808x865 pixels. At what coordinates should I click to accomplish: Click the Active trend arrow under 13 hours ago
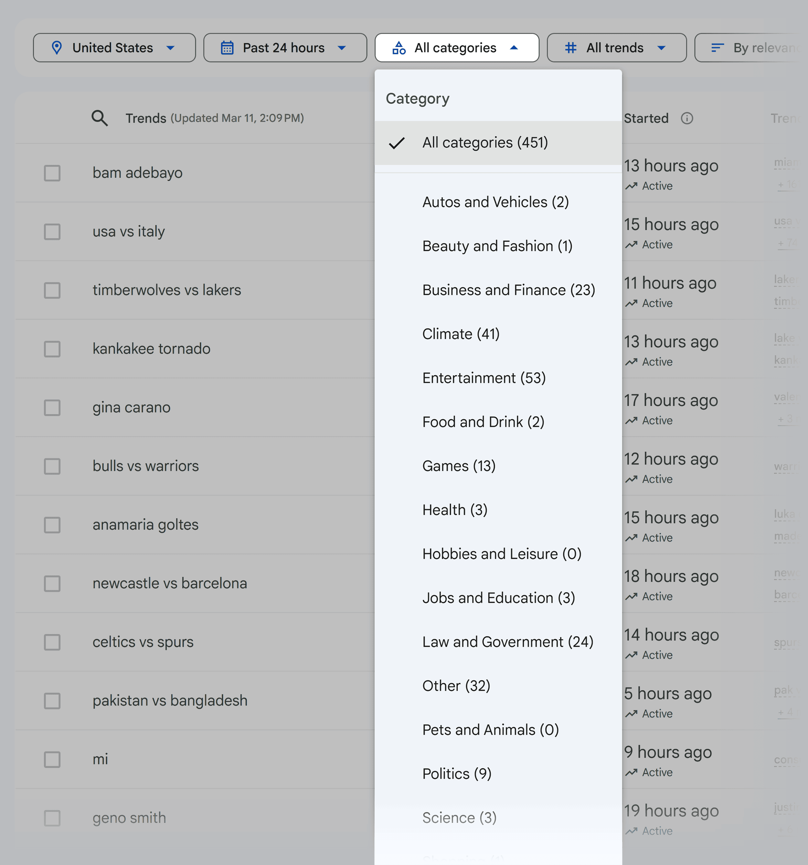pyautogui.click(x=632, y=186)
